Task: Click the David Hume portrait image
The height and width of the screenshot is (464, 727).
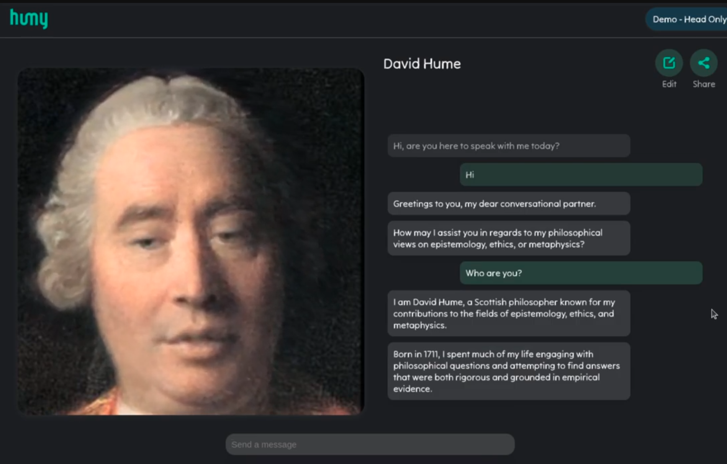Action: 191,242
